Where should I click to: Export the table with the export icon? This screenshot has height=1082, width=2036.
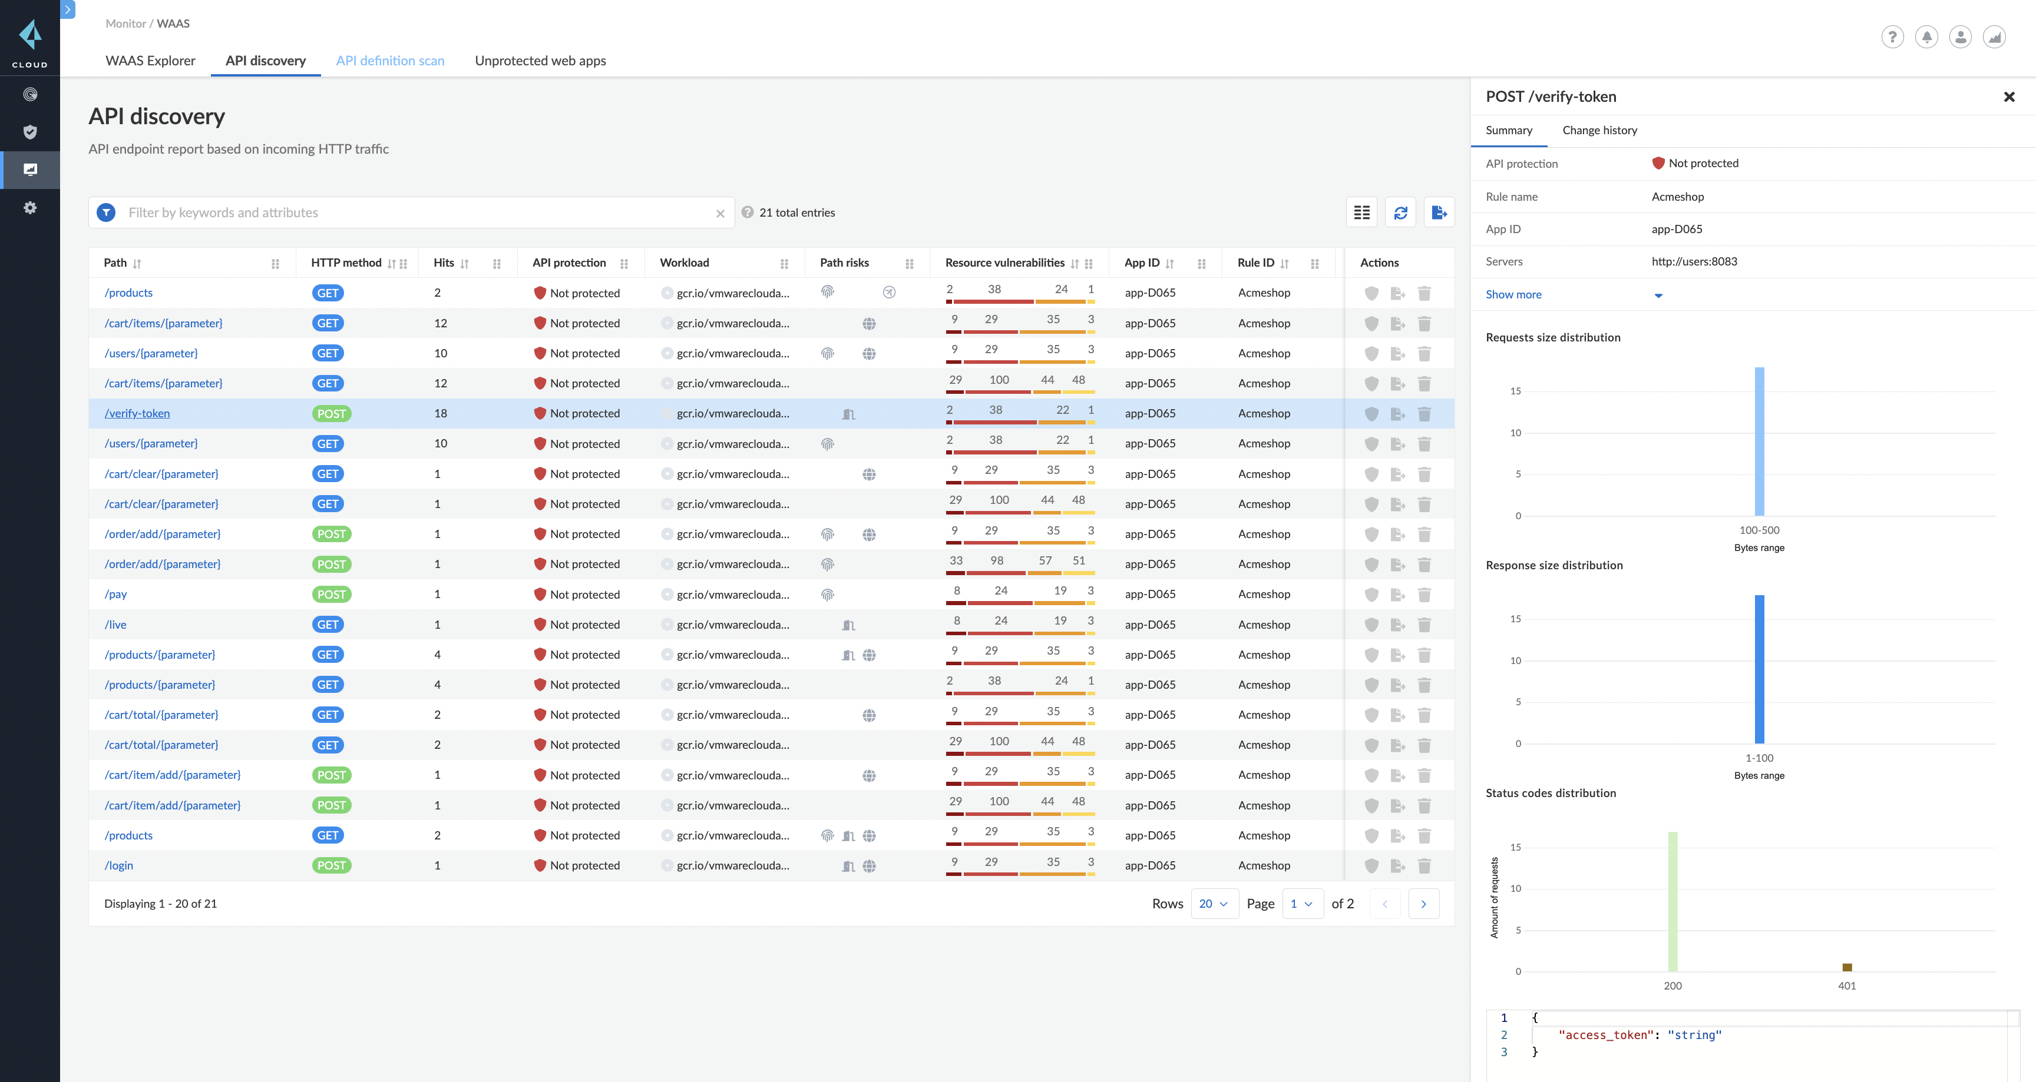point(1439,213)
